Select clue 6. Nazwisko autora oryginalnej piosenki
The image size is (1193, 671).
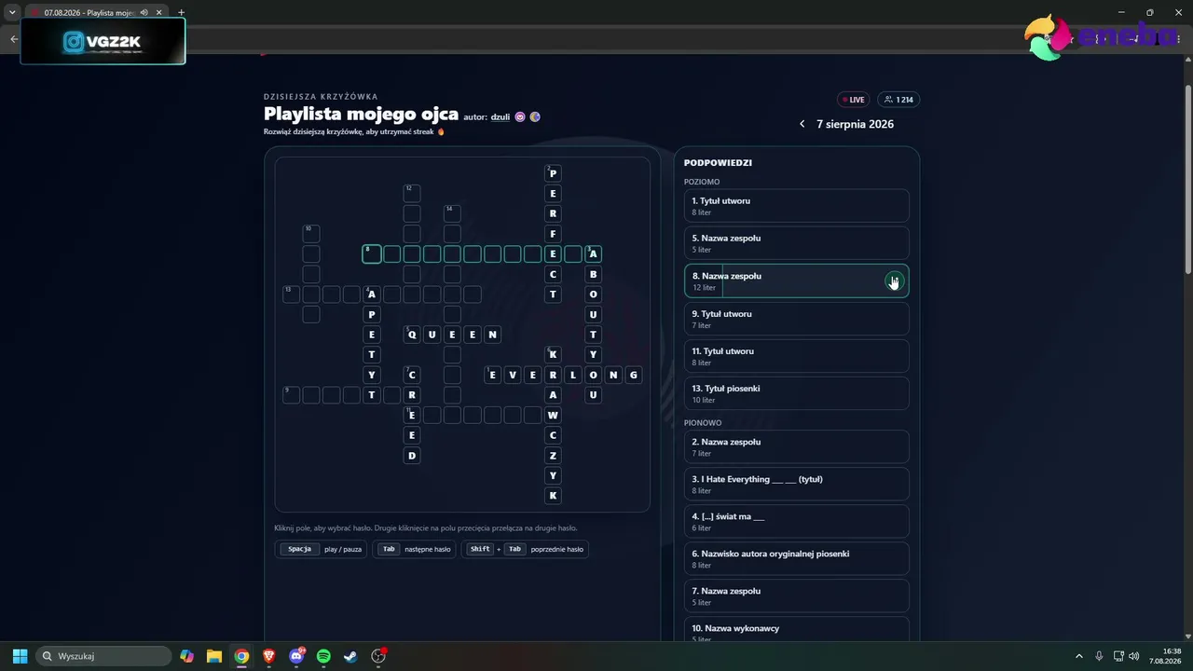click(796, 559)
